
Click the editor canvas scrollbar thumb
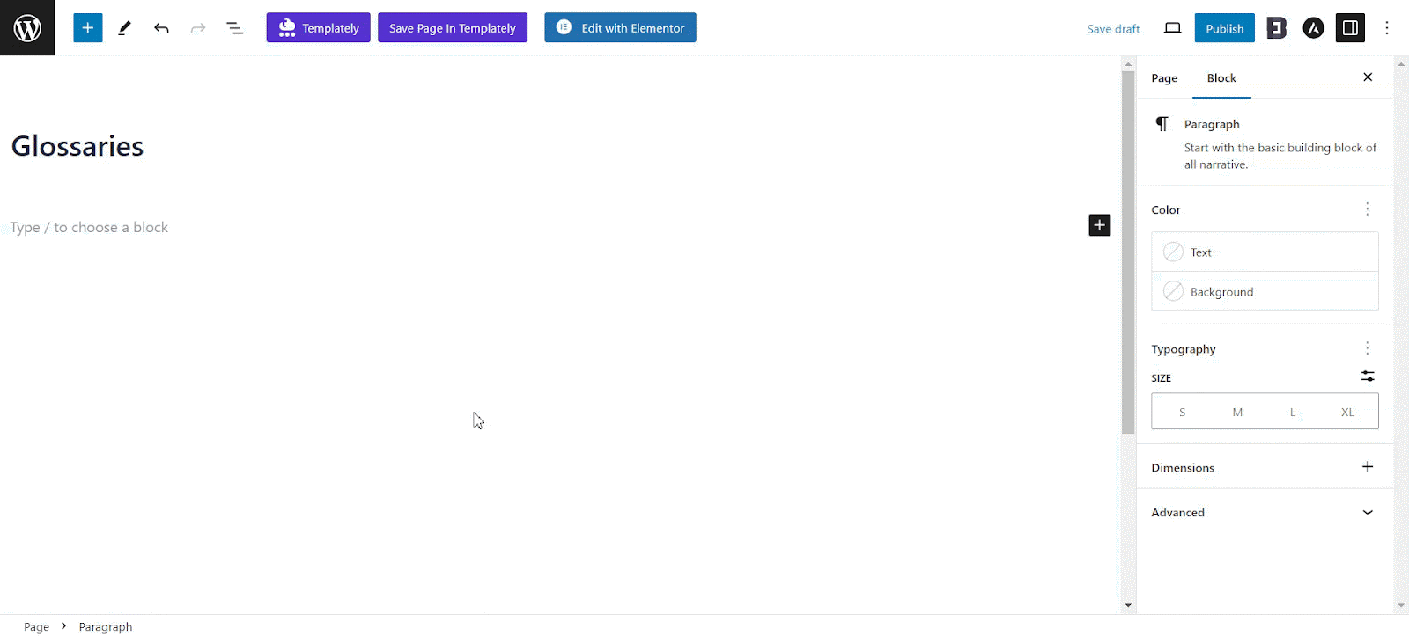tap(1128, 252)
